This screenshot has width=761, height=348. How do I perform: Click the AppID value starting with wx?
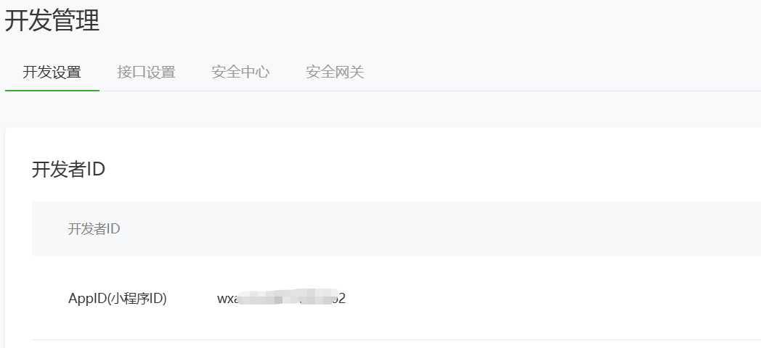(281, 298)
